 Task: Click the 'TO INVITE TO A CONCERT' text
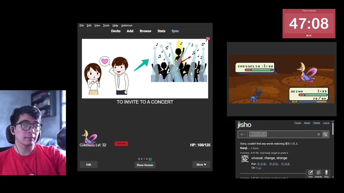pos(145,102)
